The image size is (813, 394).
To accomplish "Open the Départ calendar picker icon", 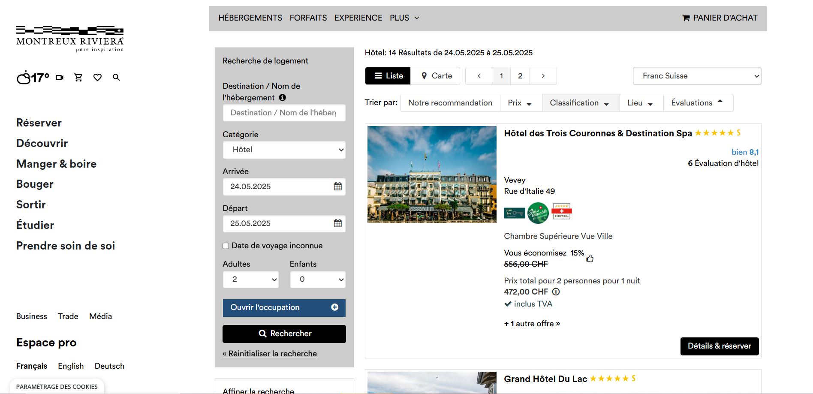I will (x=338, y=223).
